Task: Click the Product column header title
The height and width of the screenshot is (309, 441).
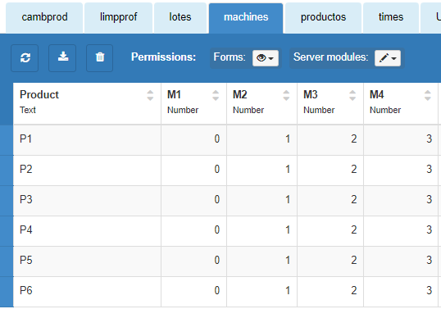Action: [x=39, y=95]
